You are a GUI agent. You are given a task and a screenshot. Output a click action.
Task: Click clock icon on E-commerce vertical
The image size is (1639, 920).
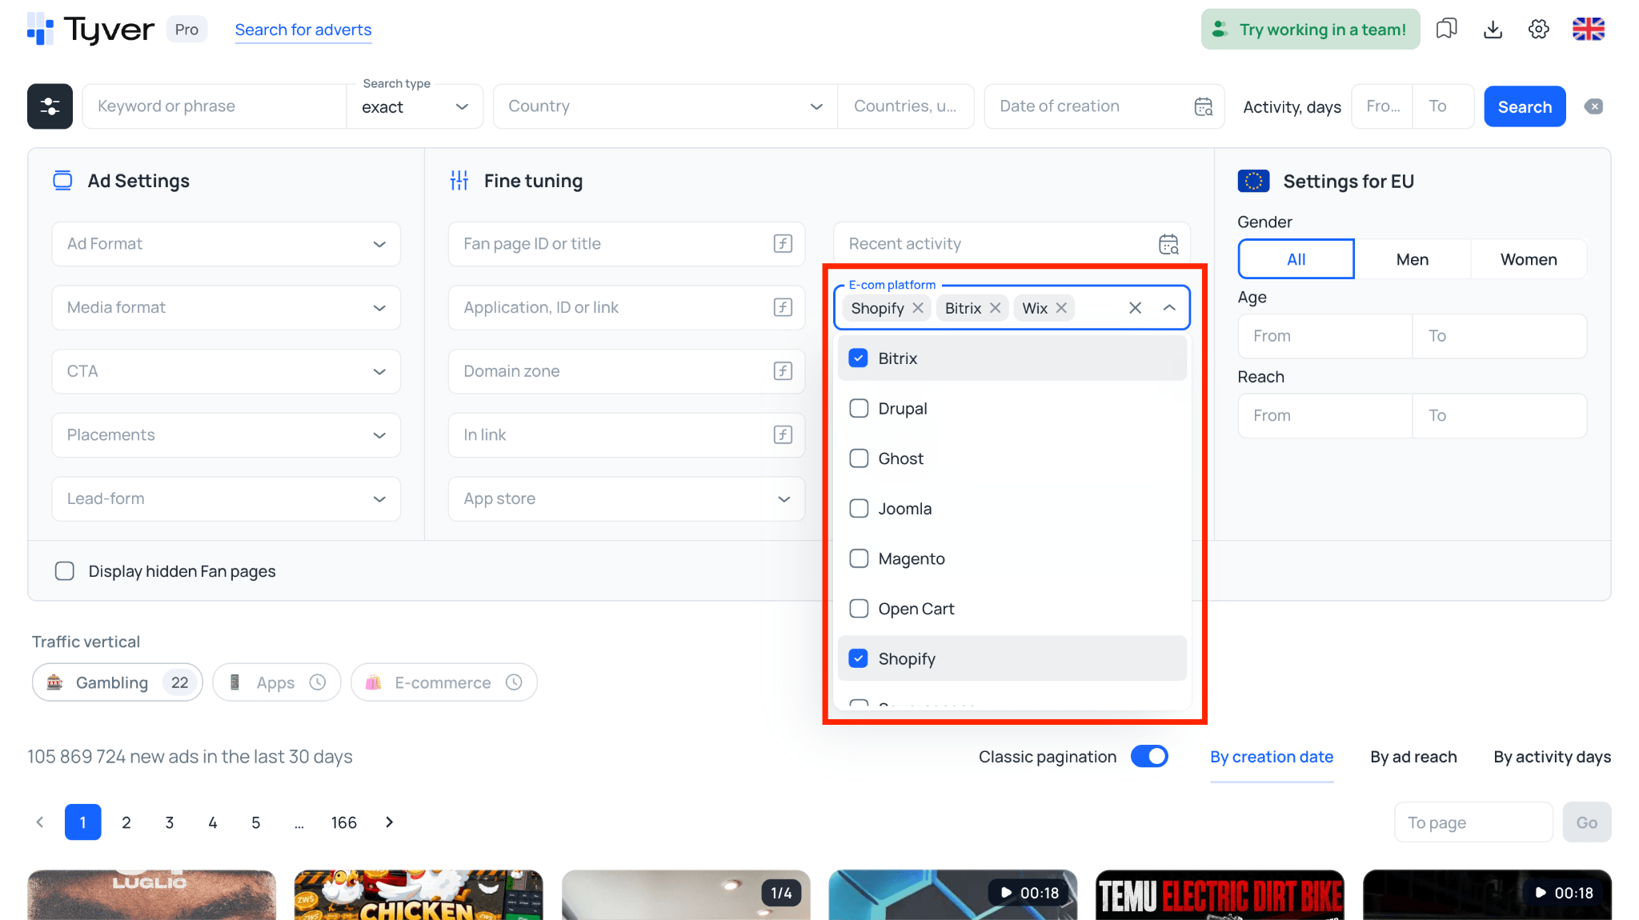coord(514,682)
